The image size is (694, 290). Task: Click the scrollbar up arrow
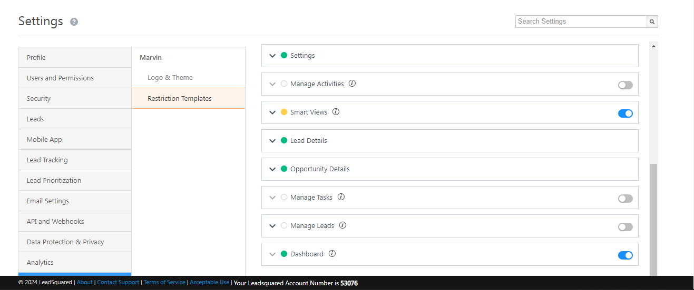653,46
